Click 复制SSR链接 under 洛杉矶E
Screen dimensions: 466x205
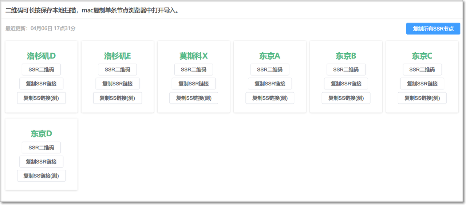tap(117, 84)
